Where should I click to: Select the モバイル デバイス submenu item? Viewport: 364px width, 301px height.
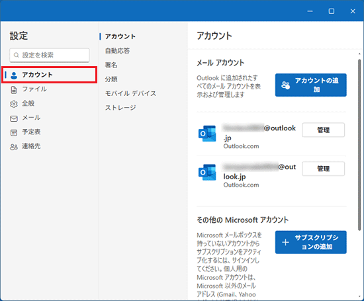pyautogui.click(x=130, y=93)
